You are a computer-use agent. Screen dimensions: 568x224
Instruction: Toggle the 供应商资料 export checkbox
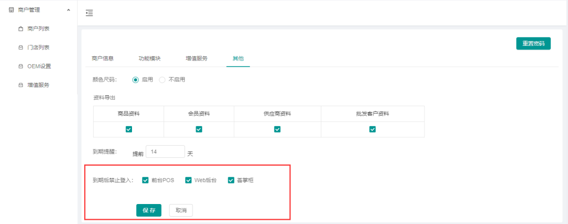tap(277, 129)
